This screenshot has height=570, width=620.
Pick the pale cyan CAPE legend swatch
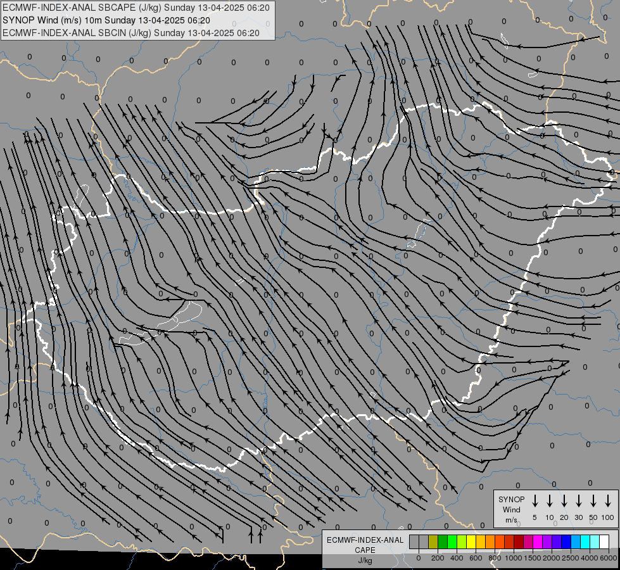(594, 541)
